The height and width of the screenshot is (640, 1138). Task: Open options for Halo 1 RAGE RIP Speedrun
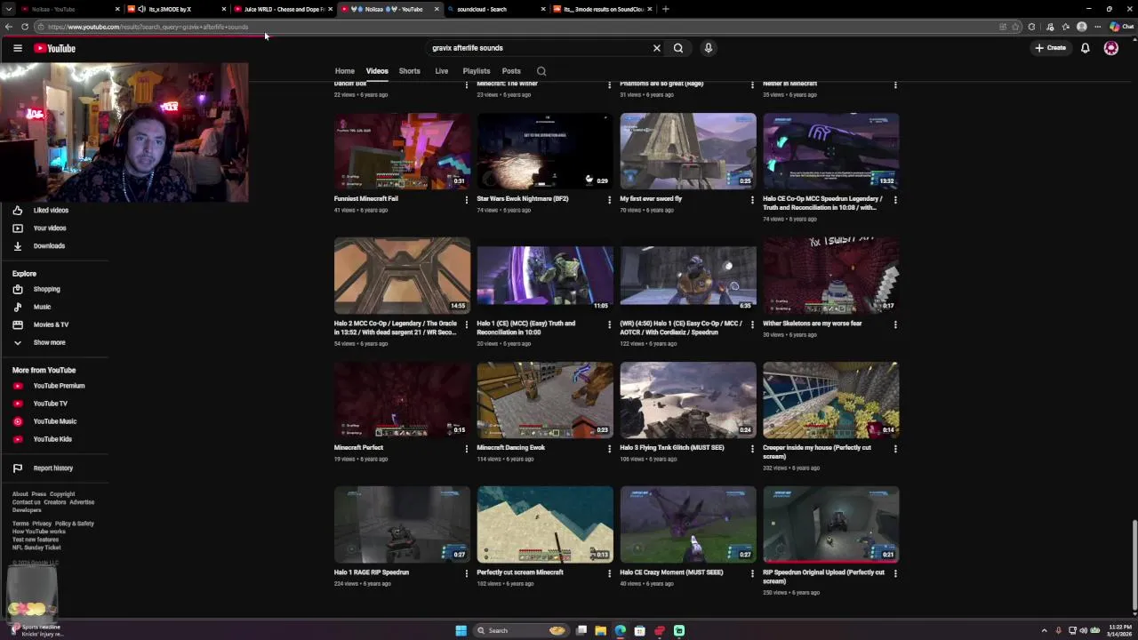point(466,573)
